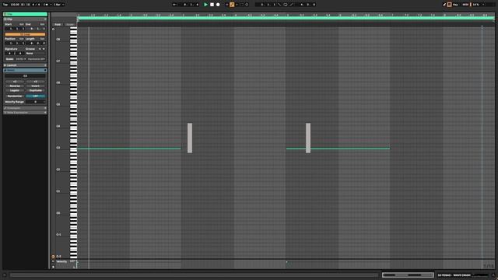The width and height of the screenshot is (498, 280).
Task: Collapse the Clip properties section
Action: click(x=45, y=19)
